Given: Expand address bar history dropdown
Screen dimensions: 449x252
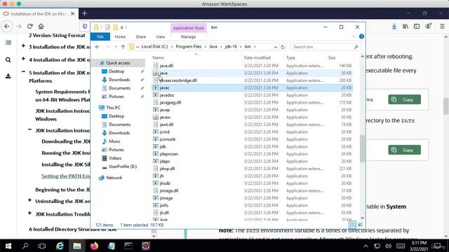Looking at the screenshot, I should pos(275,47).
